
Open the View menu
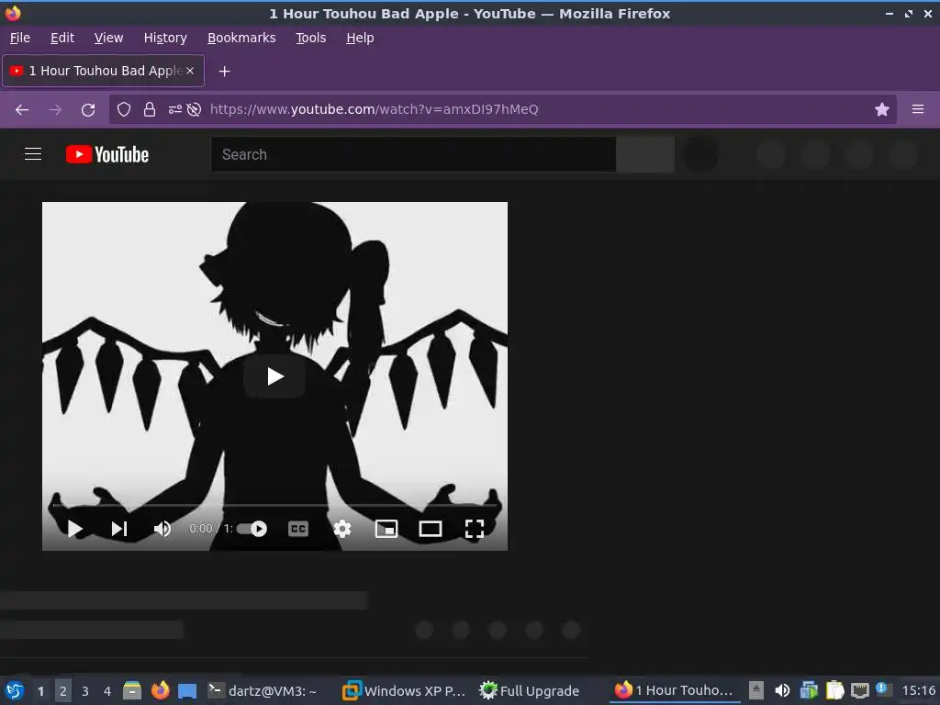pyautogui.click(x=108, y=38)
